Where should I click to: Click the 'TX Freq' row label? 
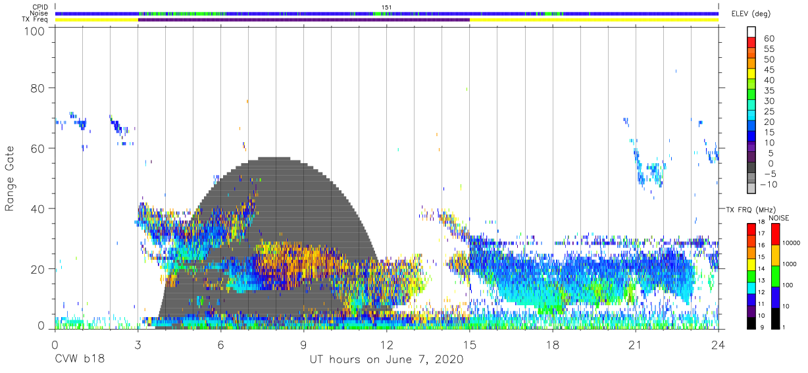click(36, 20)
